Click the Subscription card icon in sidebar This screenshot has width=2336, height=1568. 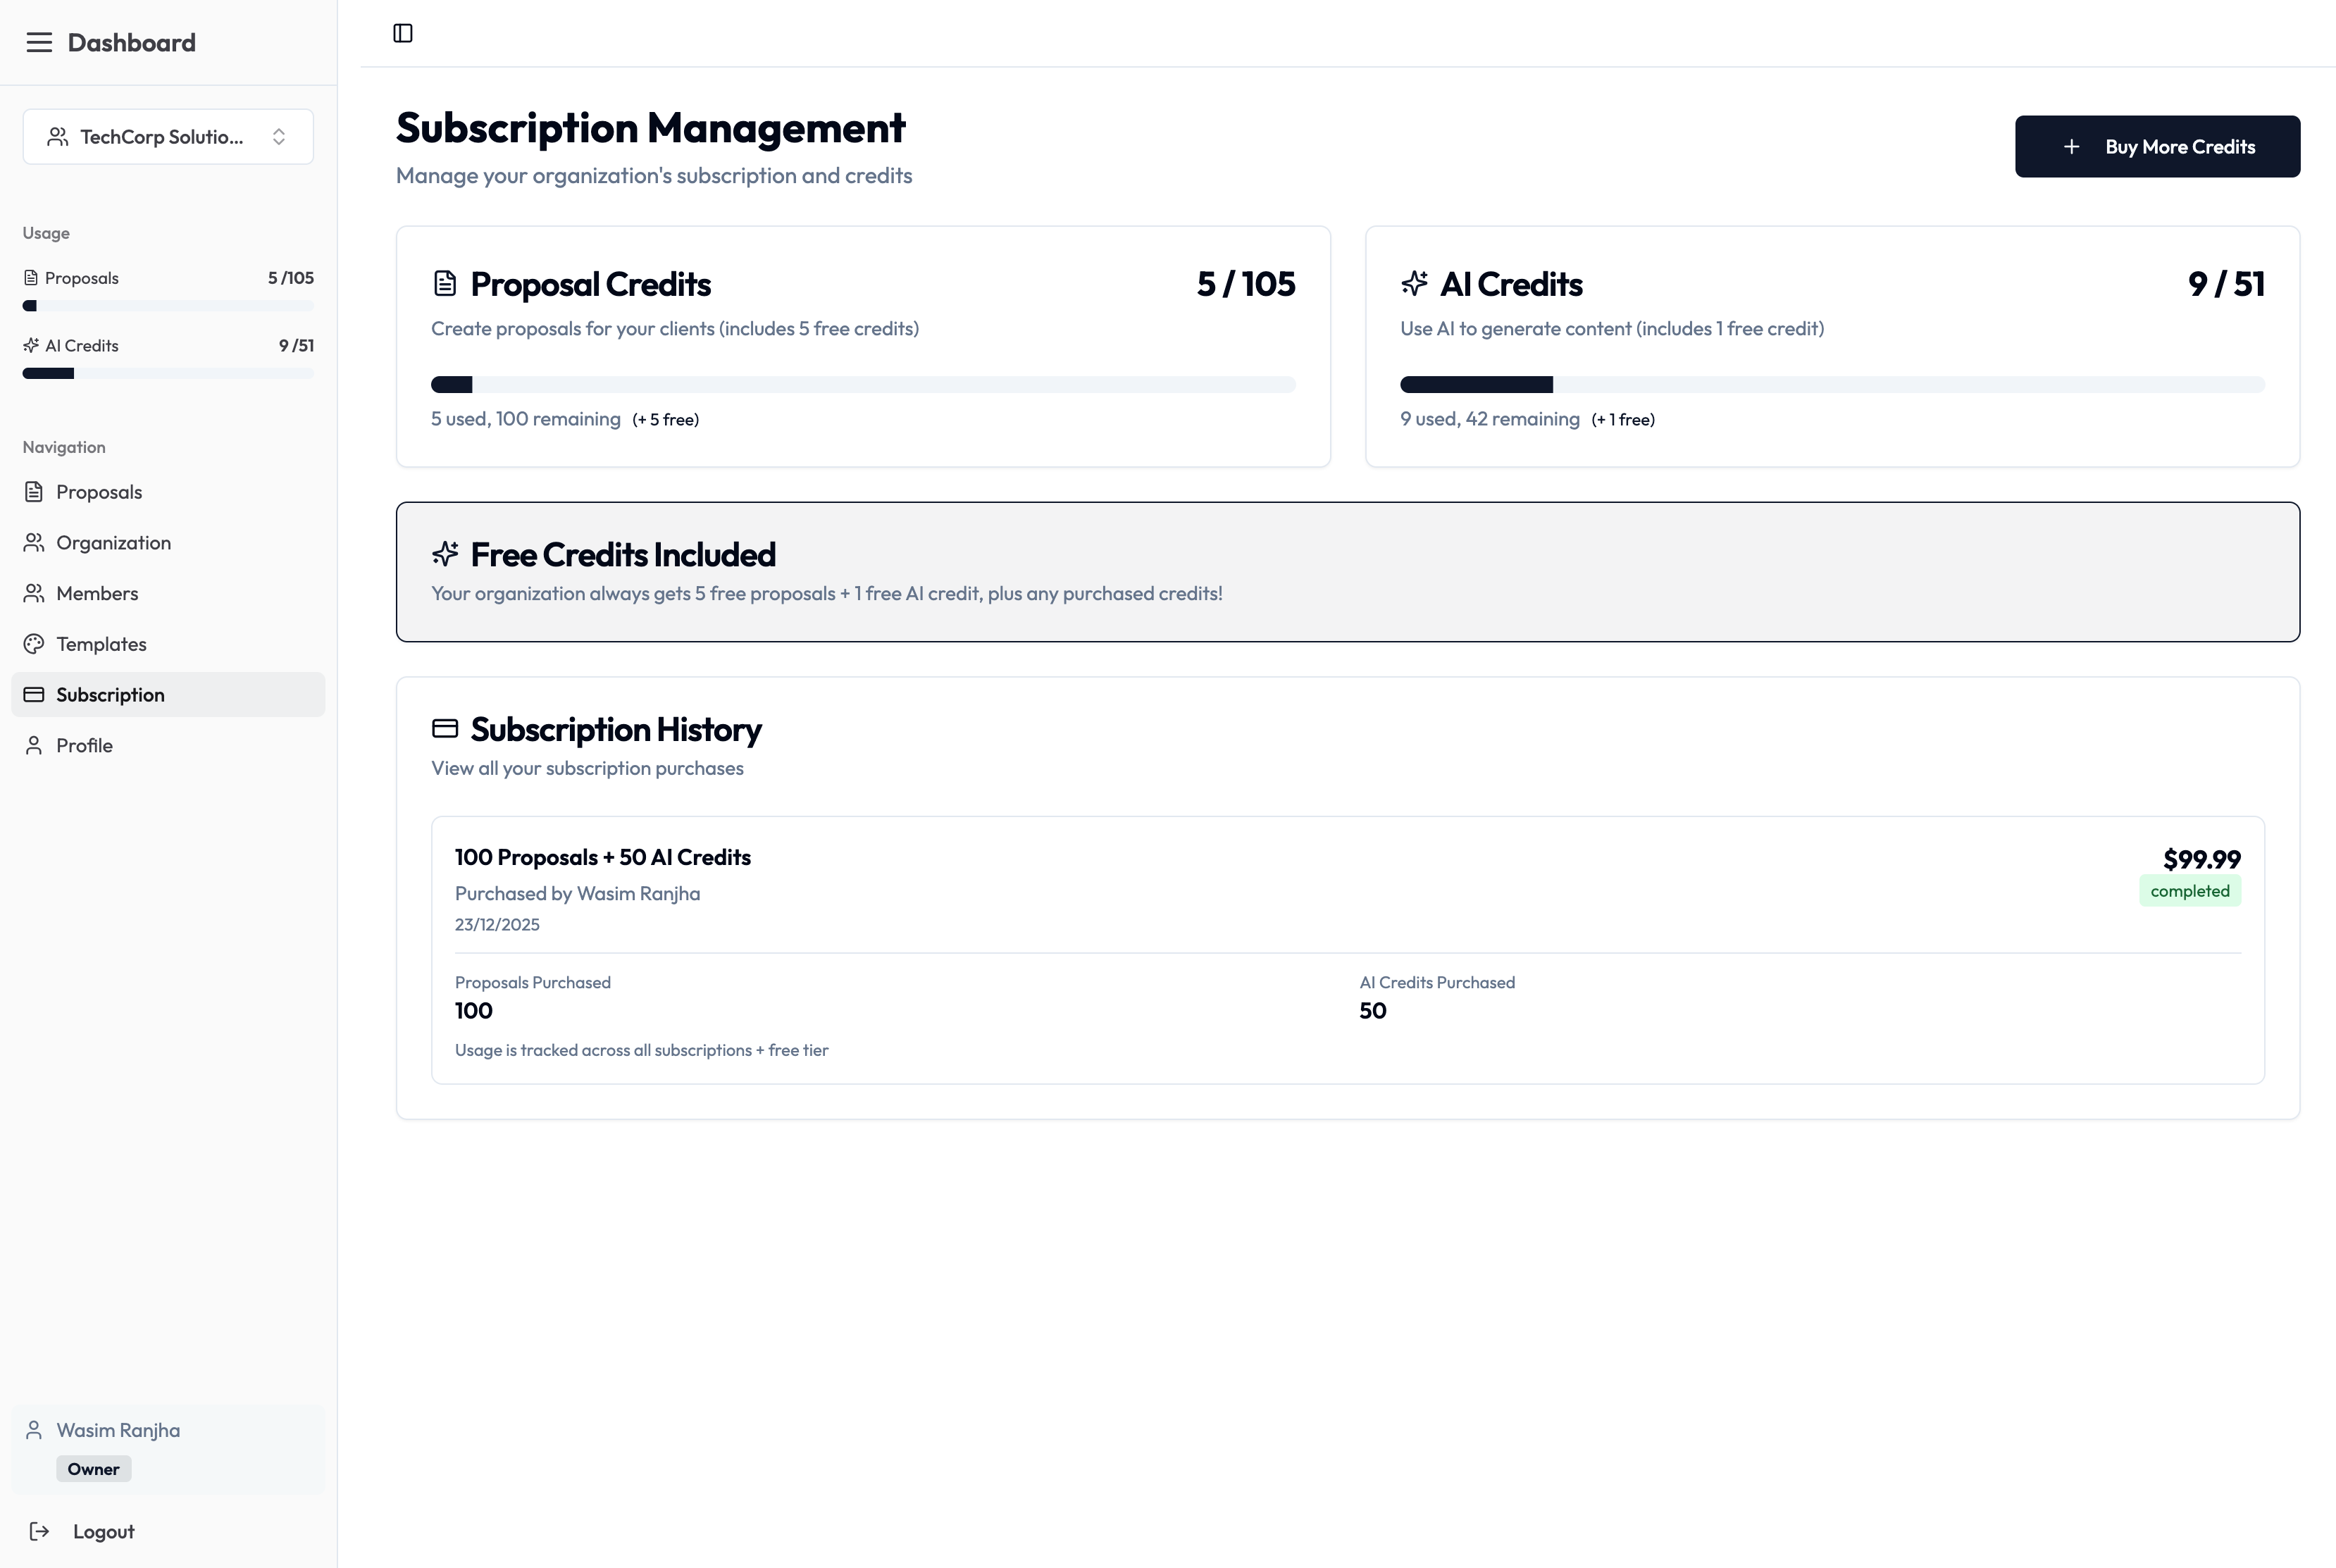tap(34, 695)
